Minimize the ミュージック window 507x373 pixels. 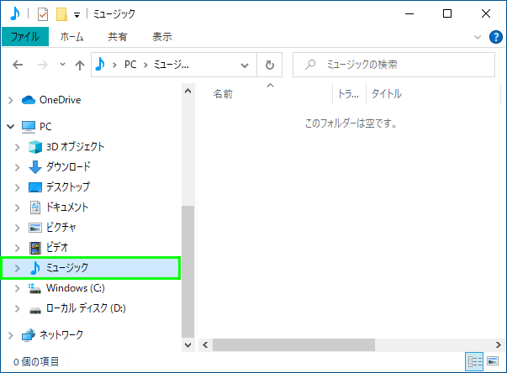[409, 14]
